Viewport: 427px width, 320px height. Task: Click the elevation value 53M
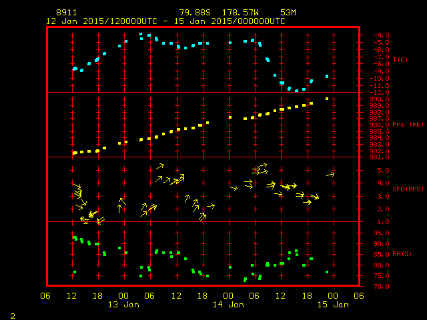coord(288,13)
